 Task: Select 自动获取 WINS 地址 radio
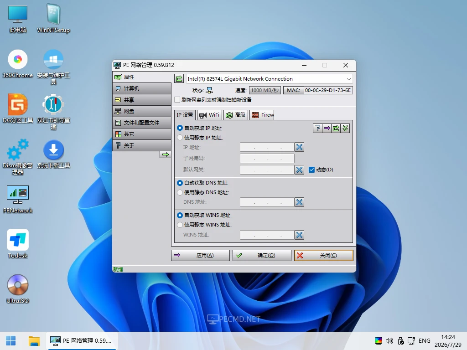click(x=180, y=215)
